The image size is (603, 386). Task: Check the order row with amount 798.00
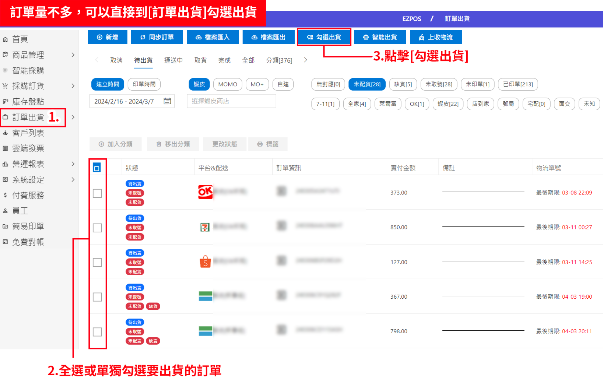pos(97,332)
